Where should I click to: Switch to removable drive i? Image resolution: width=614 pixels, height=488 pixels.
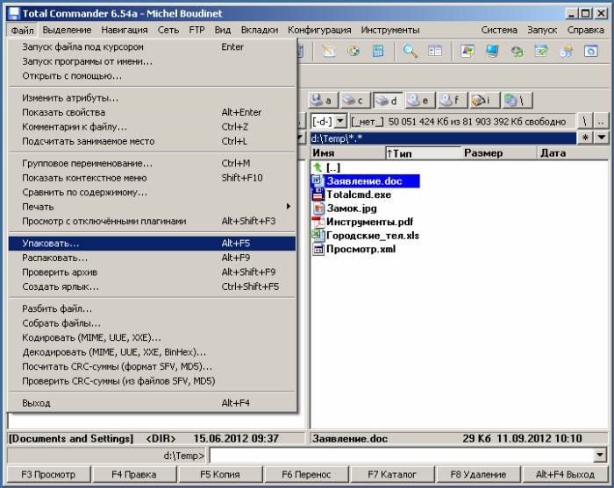pyautogui.click(x=483, y=101)
